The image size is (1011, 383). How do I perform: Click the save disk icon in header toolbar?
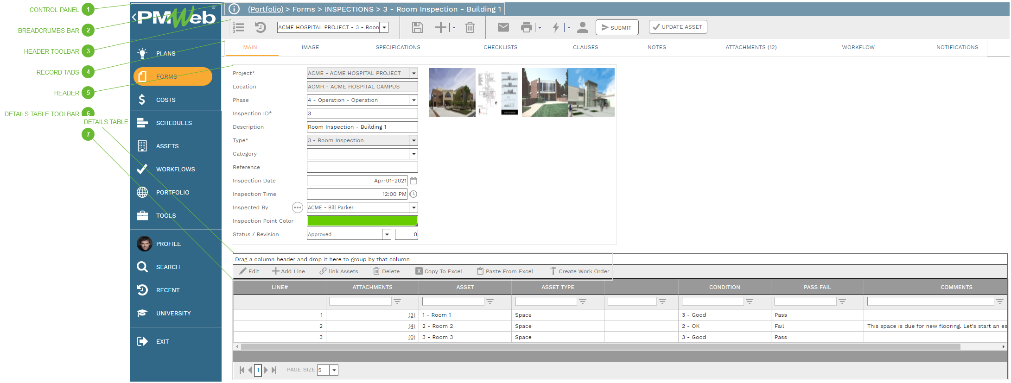point(417,28)
